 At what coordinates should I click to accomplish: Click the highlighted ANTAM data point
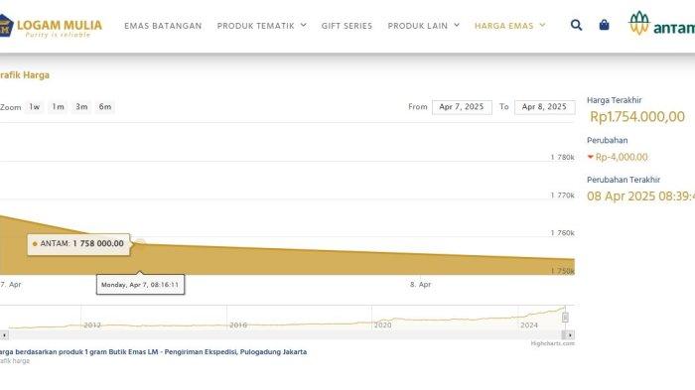140,243
